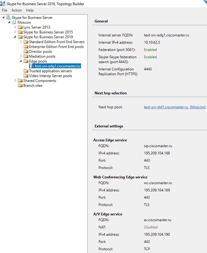Collapse the Skype for Business Server root node
The image size is (207, 253).
[x=3, y=17]
